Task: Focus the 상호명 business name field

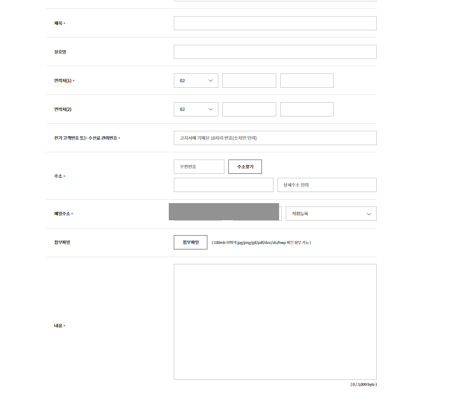Action: (x=275, y=52)
